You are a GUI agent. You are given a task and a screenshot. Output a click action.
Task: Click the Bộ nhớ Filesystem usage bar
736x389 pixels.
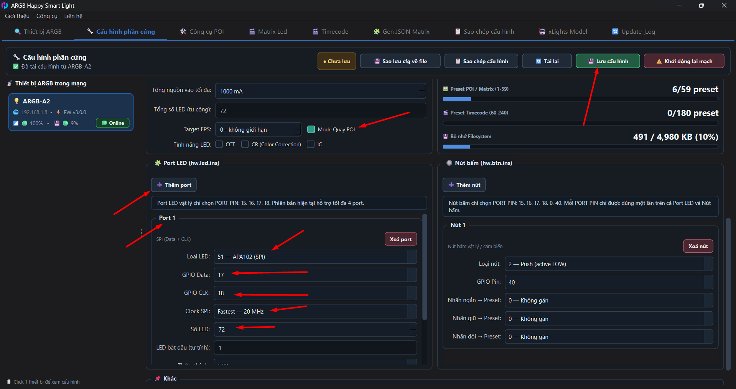pyautogui.click(x=580, y=147)
